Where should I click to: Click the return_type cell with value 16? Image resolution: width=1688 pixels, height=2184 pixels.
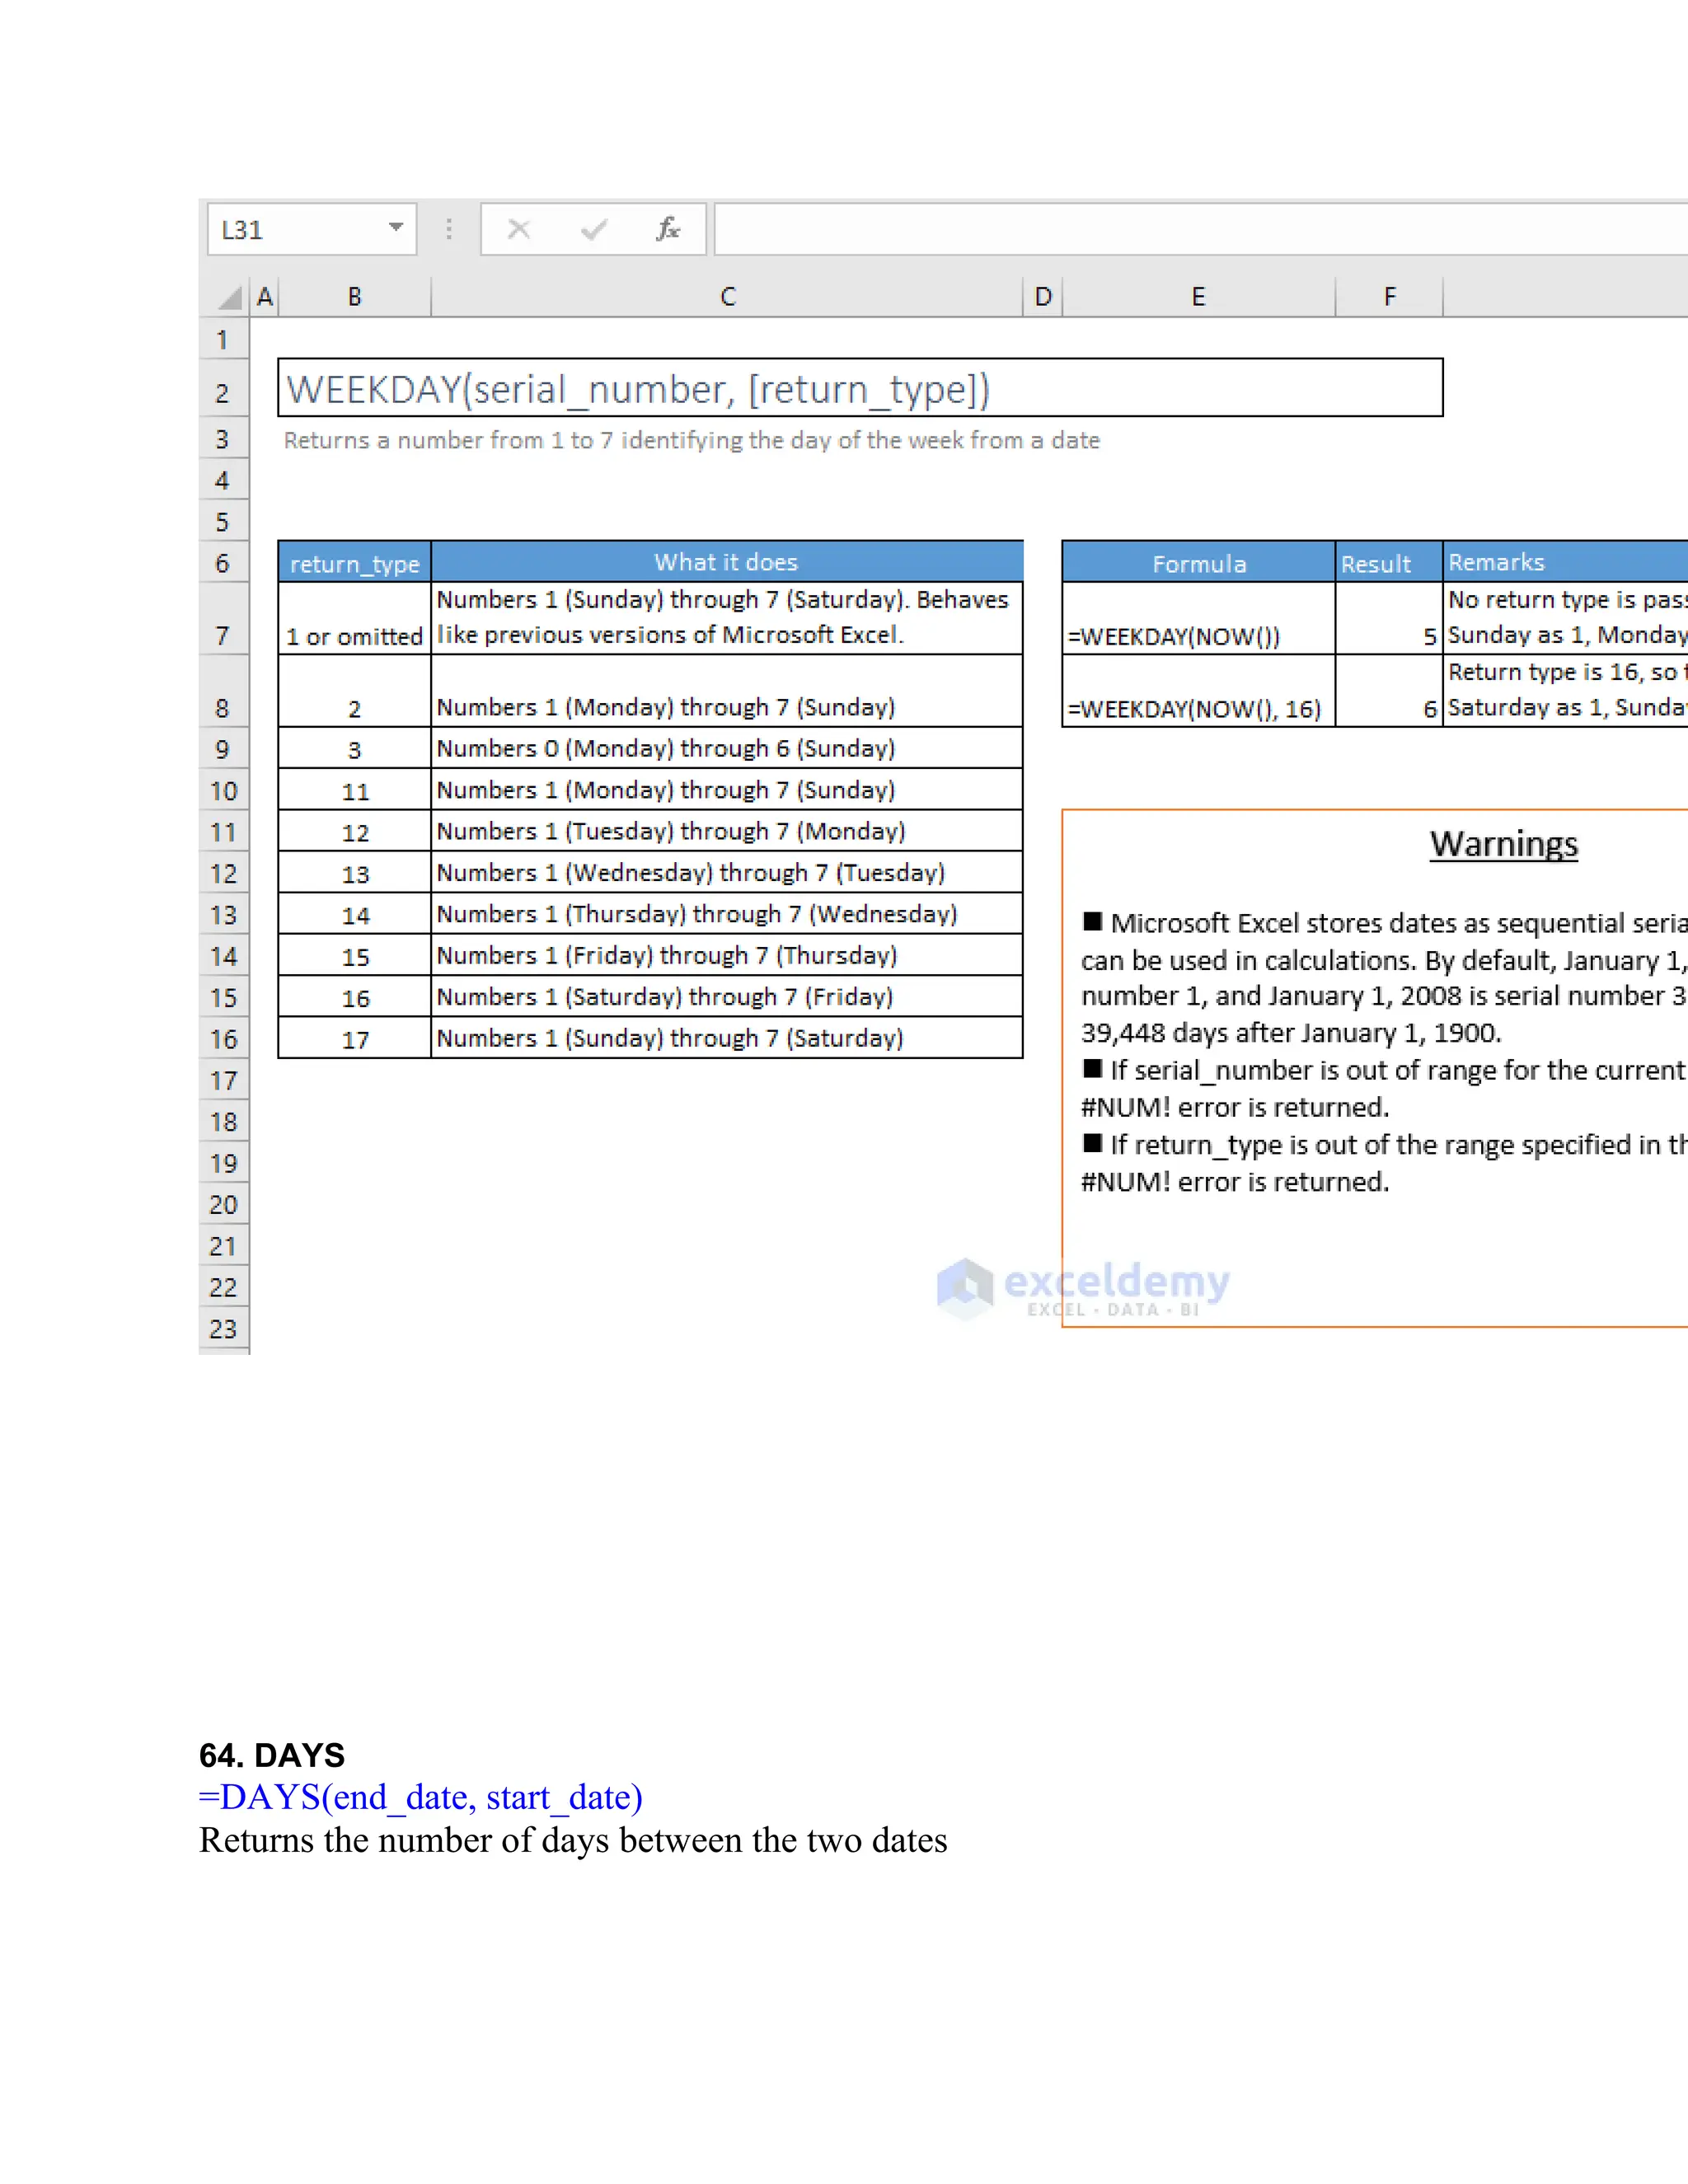pos(354,997)
